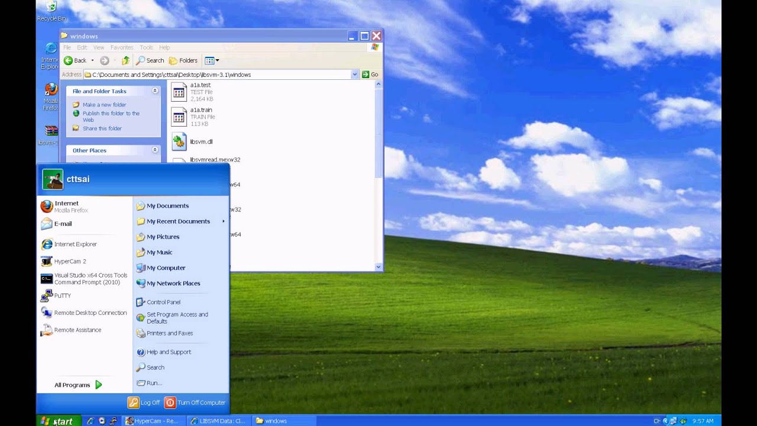This screenshot has width=757, height=426.
Task: Click Turn Off Computer button
Action: [x=195, y=402]
